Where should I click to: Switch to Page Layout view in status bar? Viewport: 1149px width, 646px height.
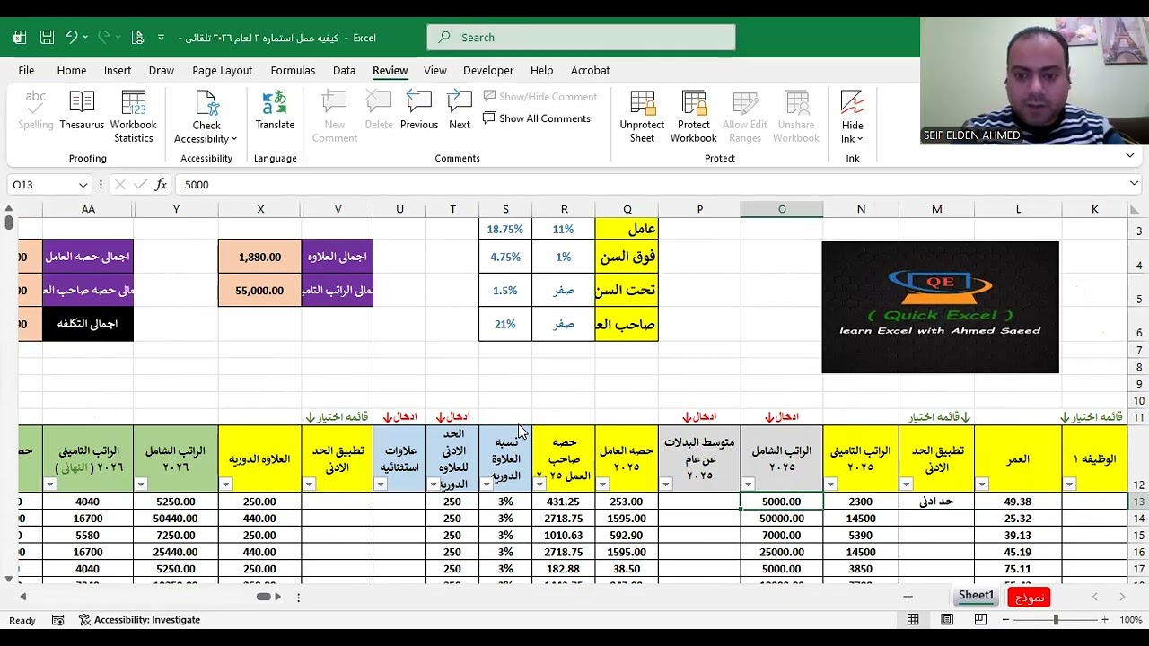pyautogui.click(x=947, y=620)
